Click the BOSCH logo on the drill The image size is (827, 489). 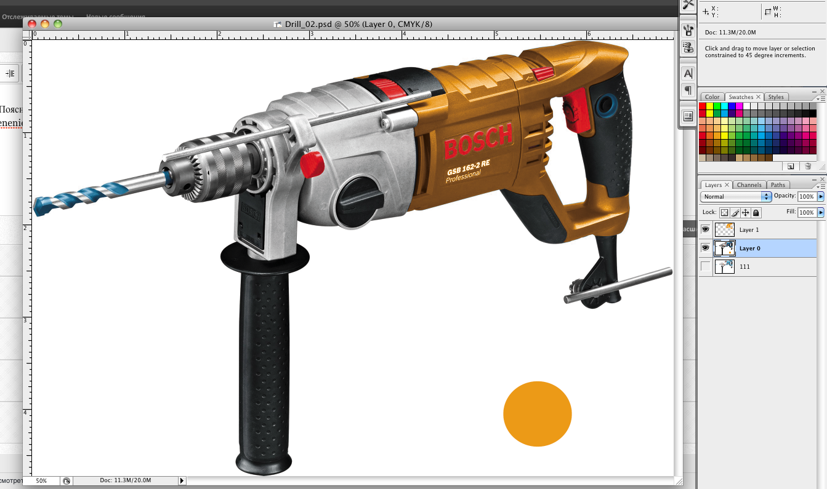(x=478, y=141)
